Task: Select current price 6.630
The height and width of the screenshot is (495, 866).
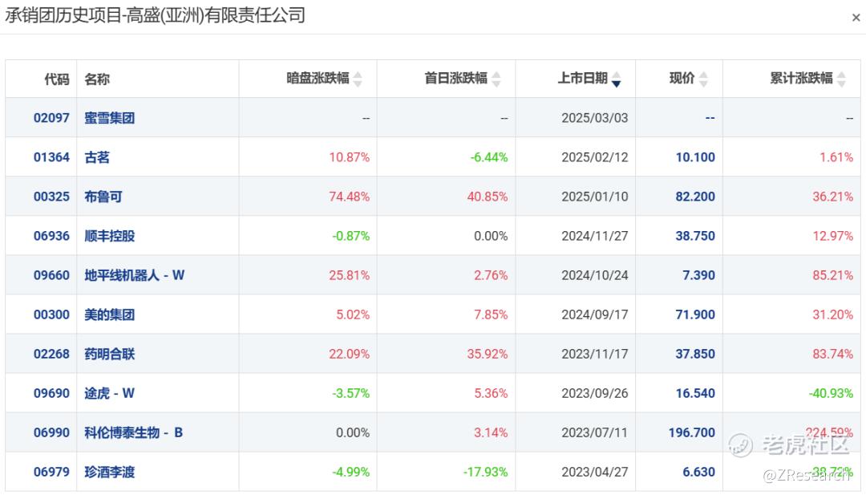Action: click(698, 472)
